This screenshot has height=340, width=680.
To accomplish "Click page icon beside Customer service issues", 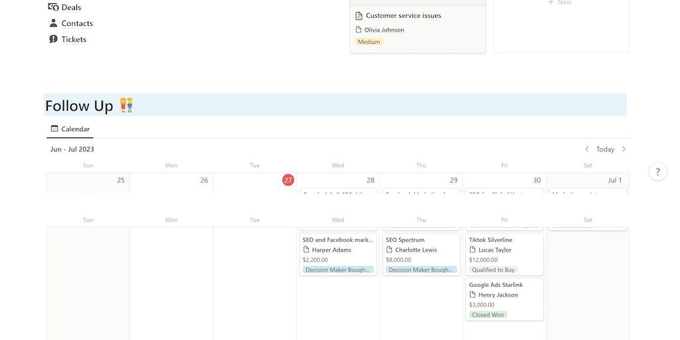I will [359, 16].
